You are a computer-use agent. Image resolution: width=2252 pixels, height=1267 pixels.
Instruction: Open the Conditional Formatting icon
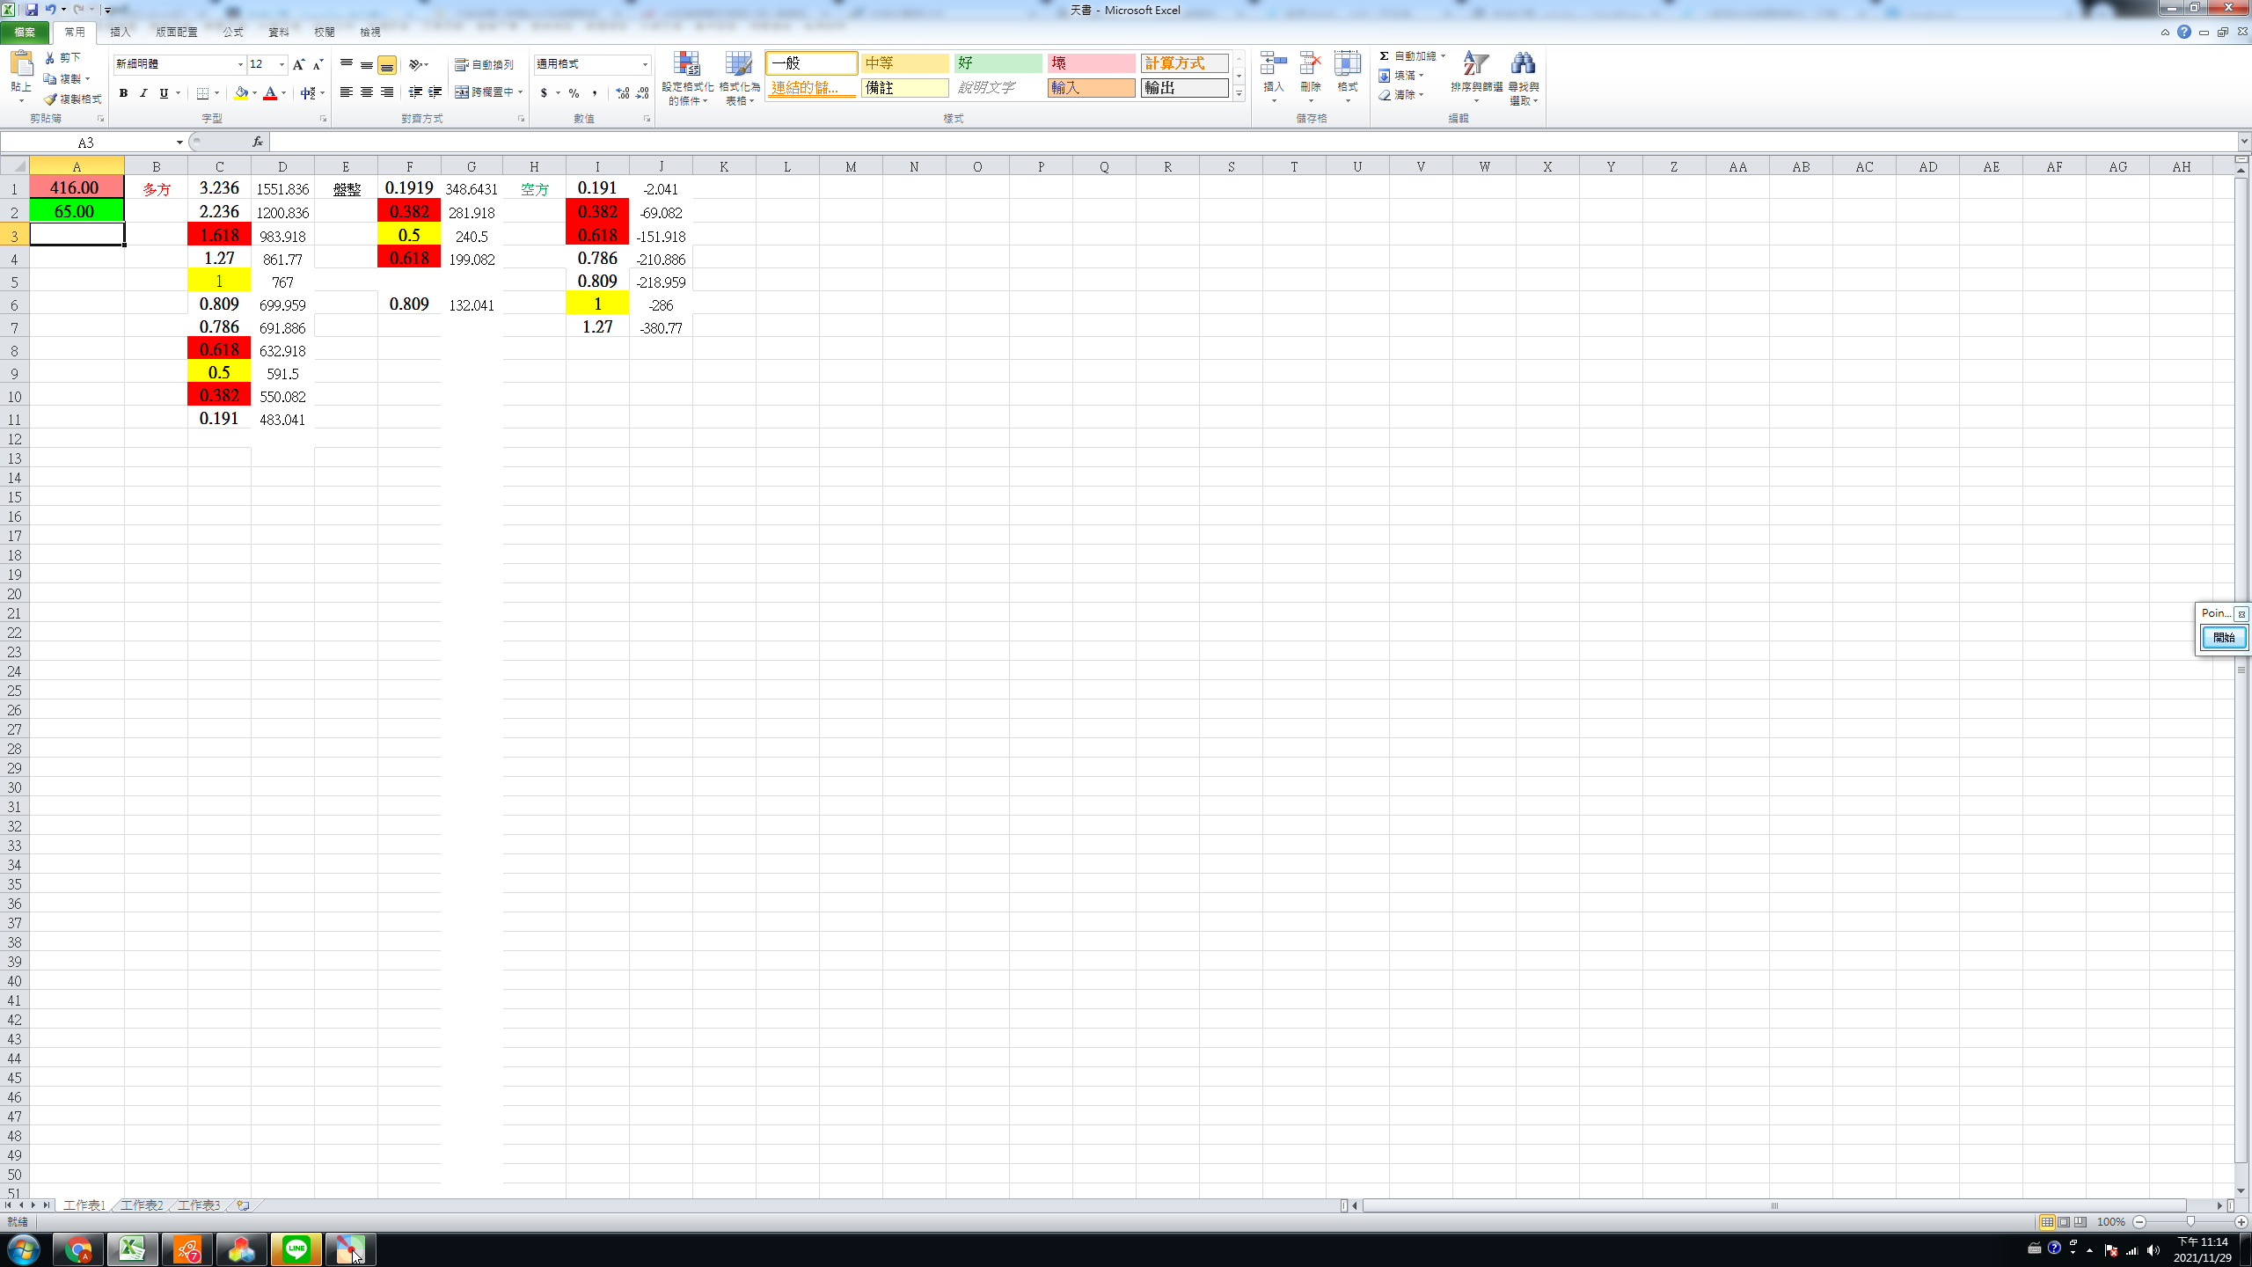click(686, 65)
